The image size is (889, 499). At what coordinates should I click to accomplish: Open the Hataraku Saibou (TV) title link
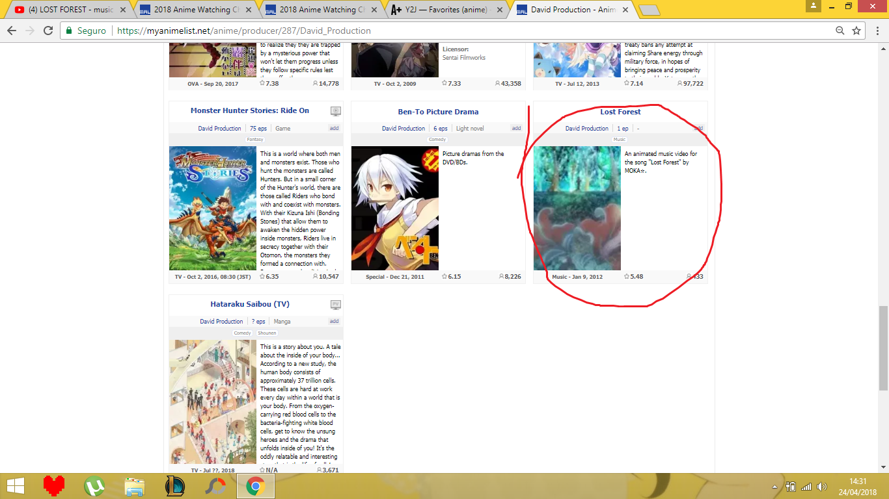pyautogui.click(x=250, y=304)
